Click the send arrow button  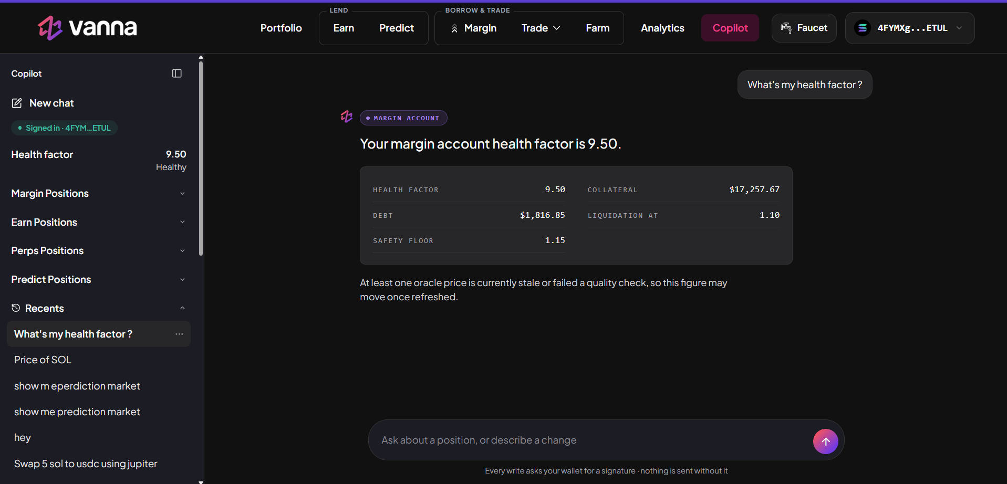pos(826,441)
